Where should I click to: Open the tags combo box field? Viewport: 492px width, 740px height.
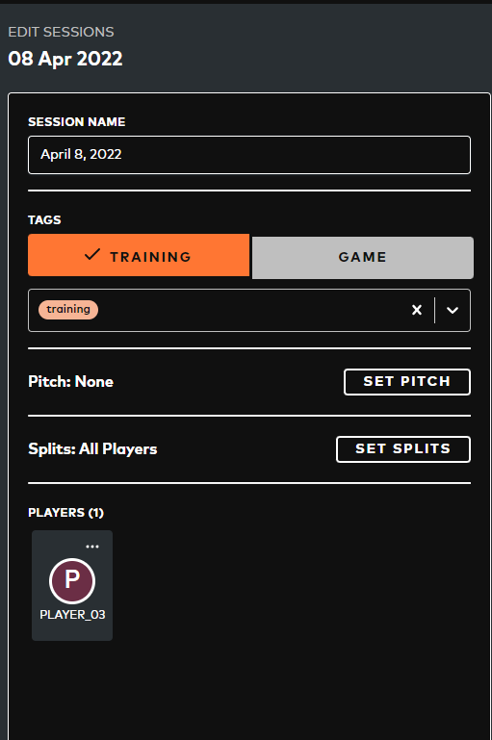coord(249,310)
